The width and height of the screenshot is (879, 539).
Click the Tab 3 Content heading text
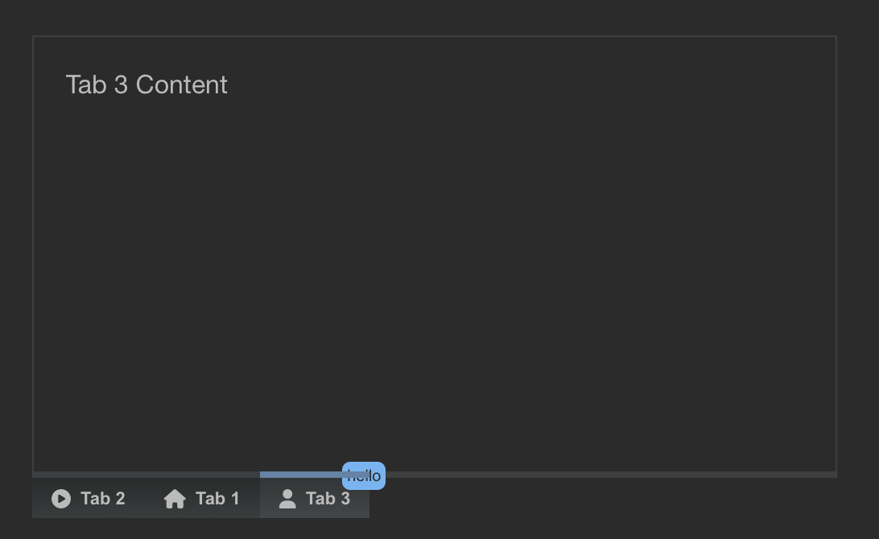pyautogui.click(x=146, y=84)
